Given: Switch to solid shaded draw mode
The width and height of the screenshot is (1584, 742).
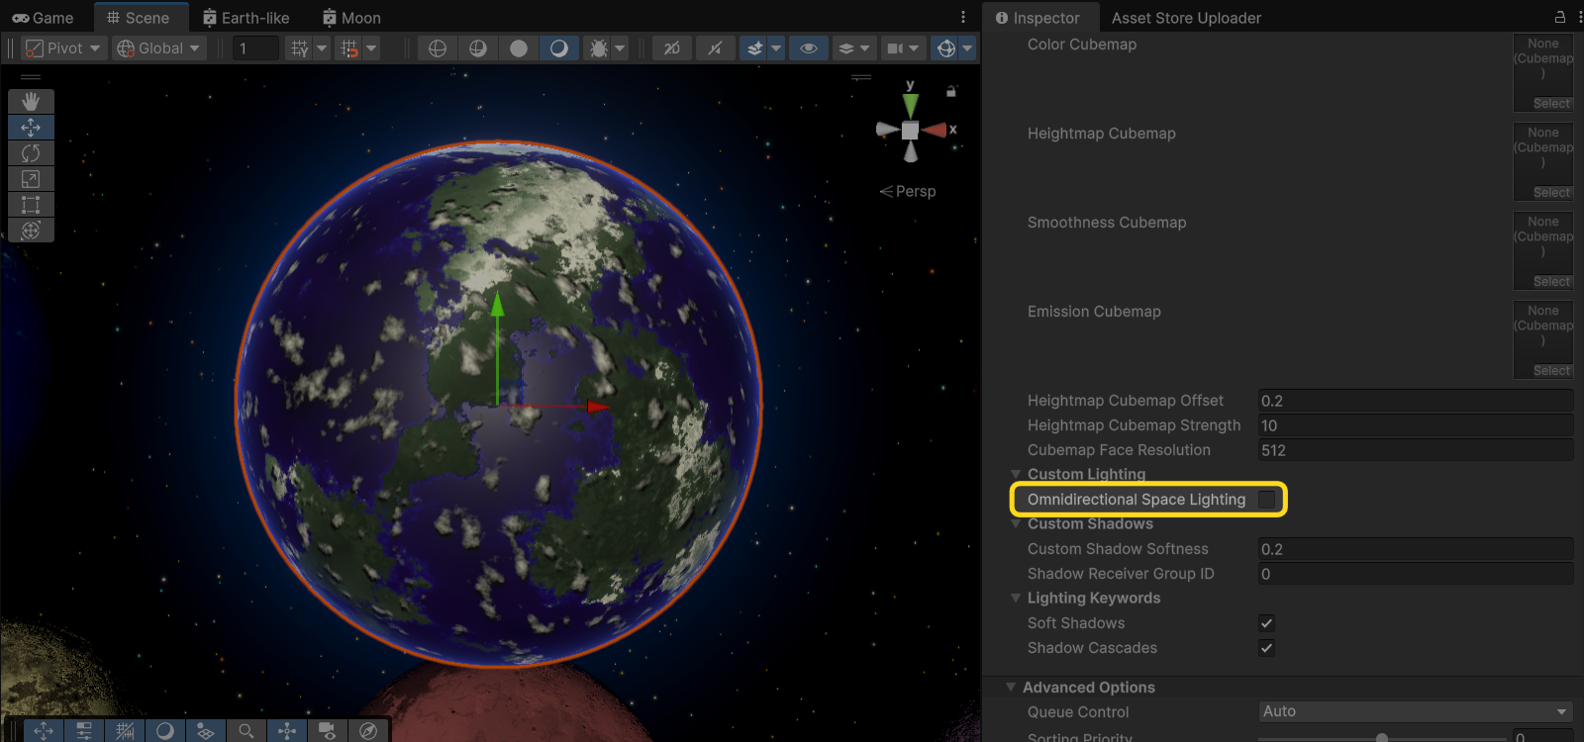Looking at the screenshot, I should [x=519, y=47].
